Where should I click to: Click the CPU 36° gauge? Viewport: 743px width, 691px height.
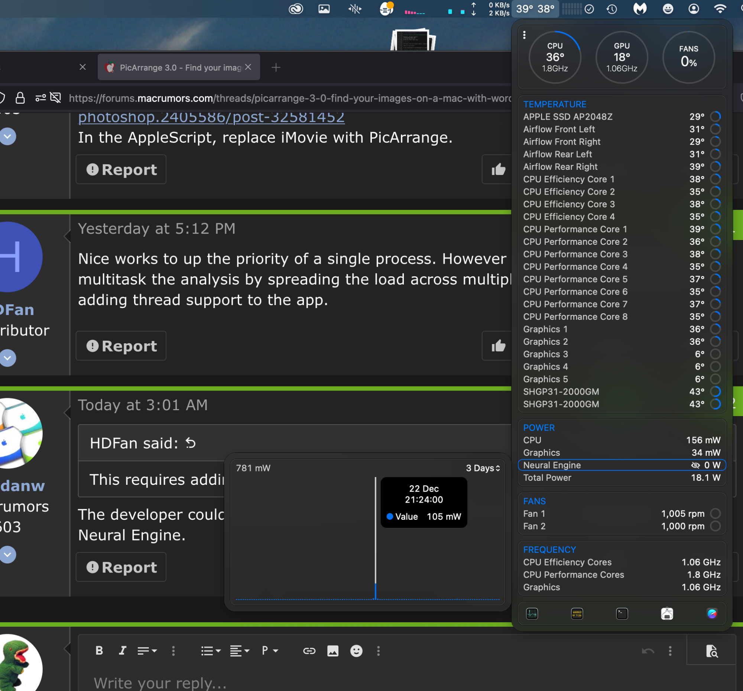555,57
